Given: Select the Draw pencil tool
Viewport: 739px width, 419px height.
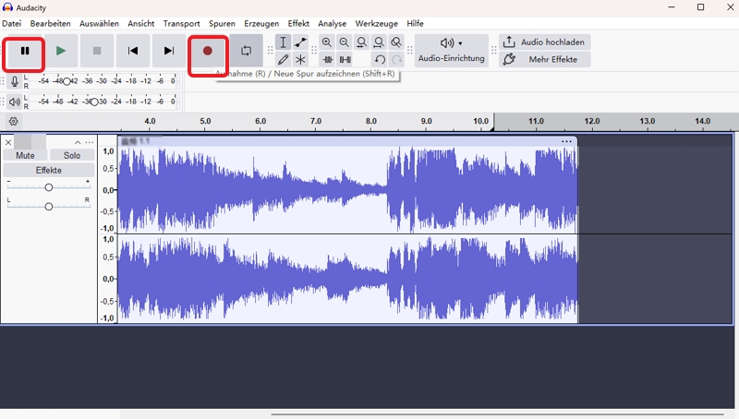Looking at the screenshot, I should pyautogui.click(x=284, y=60).
